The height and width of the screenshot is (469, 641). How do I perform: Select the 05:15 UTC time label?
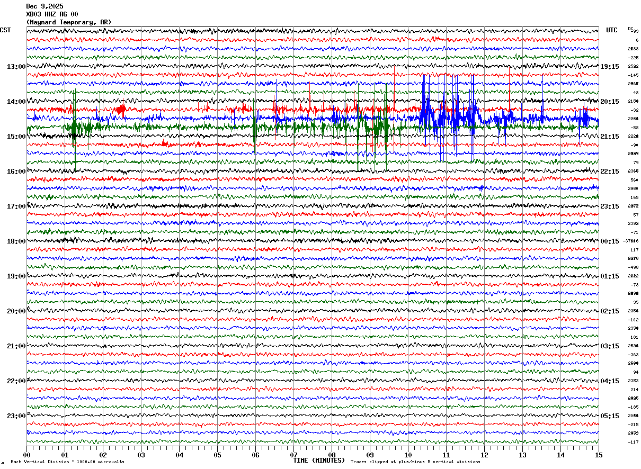pyautogui.click(x=609, y=416)
